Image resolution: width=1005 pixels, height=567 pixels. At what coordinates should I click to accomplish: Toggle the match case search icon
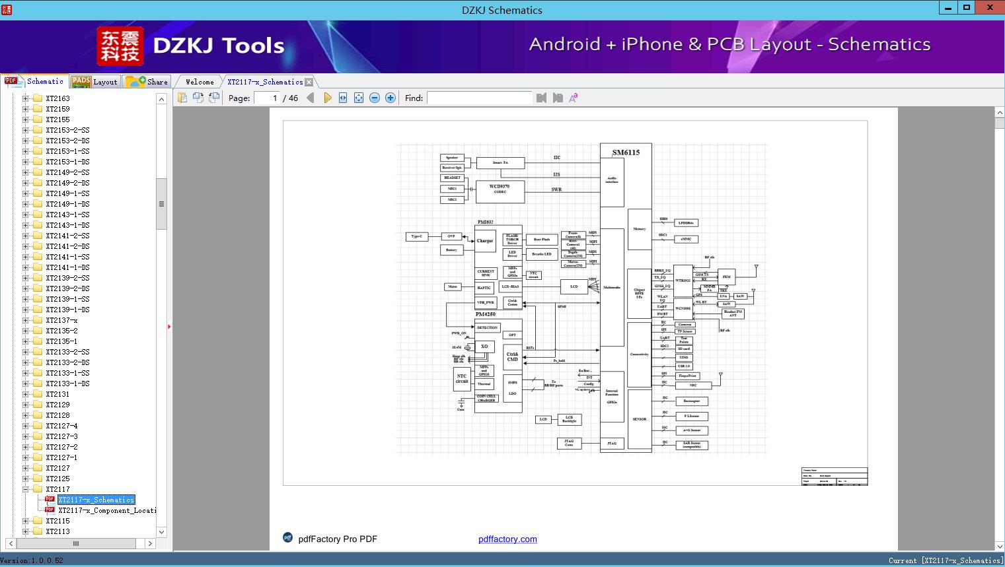tap(574, 98)
